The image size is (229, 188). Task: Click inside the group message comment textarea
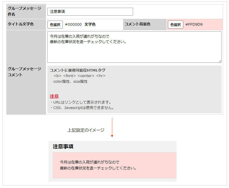tap(134, 47)
